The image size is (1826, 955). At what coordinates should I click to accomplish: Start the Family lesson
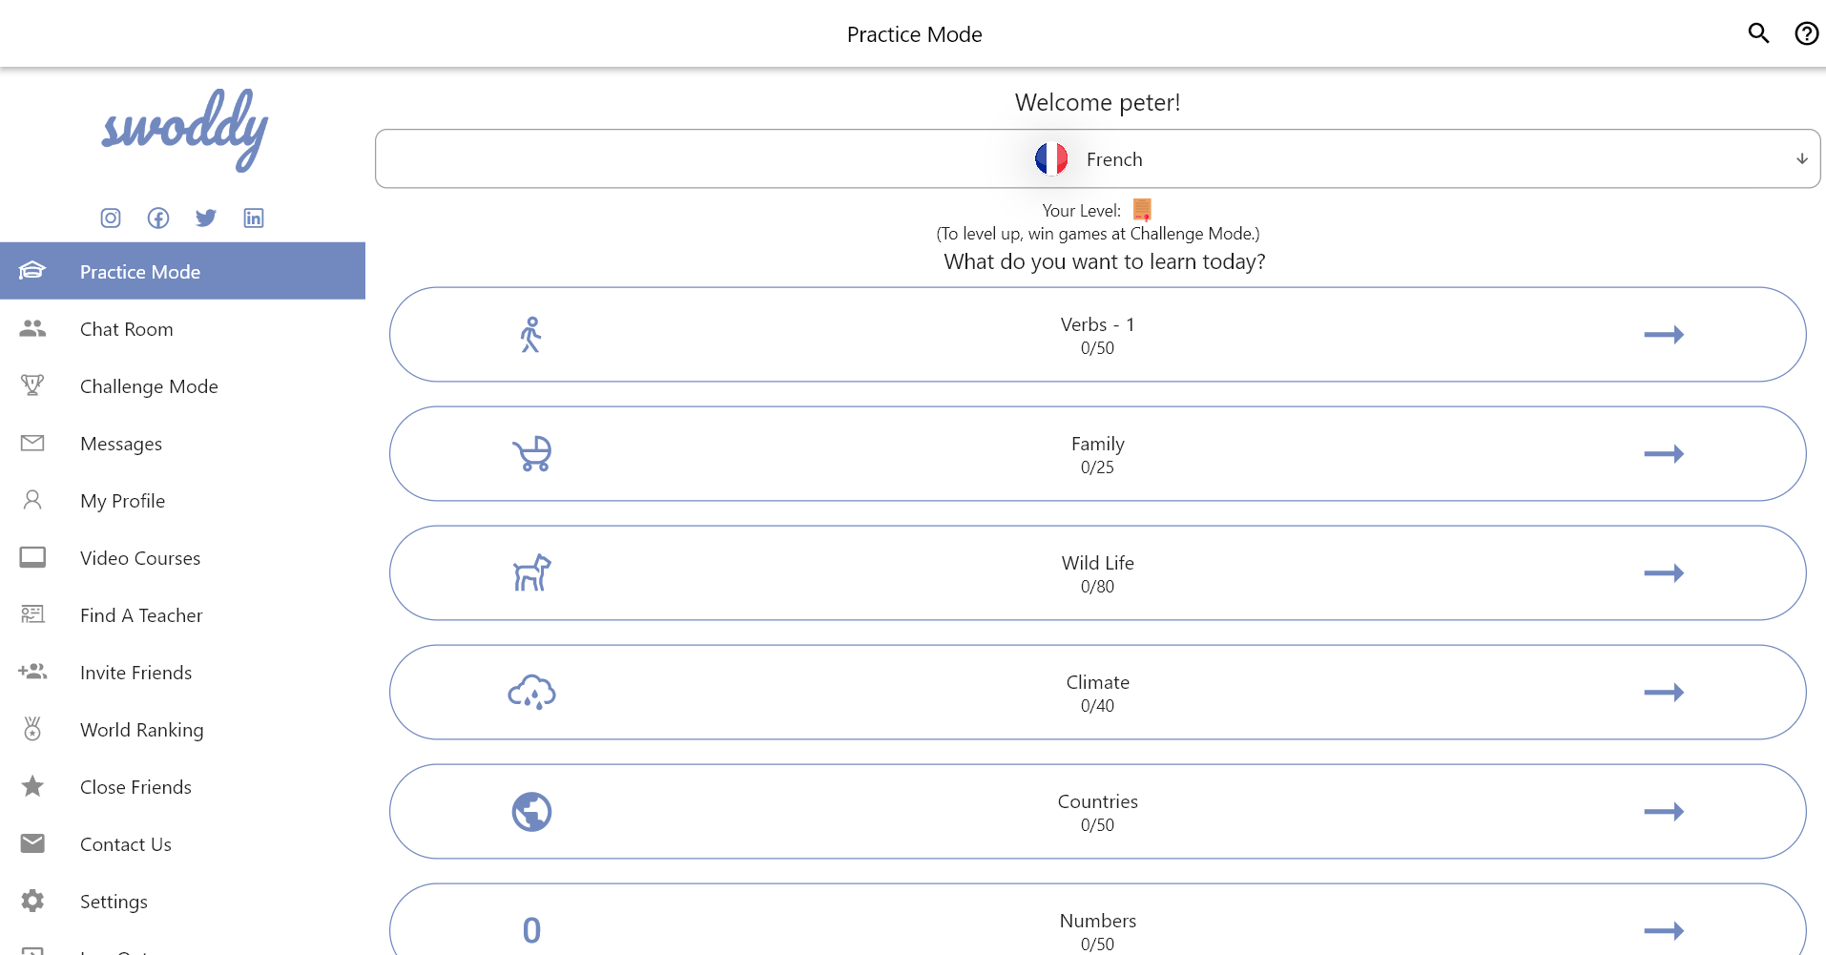click(1097, 454)
